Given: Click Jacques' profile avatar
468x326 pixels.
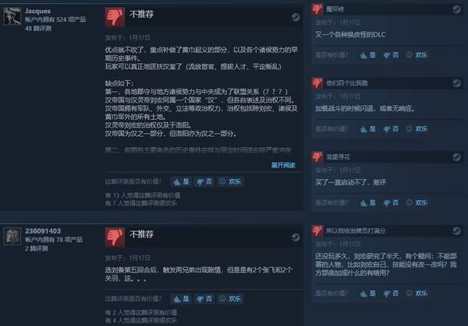Looking at the screenshot, I should [12, 16].
